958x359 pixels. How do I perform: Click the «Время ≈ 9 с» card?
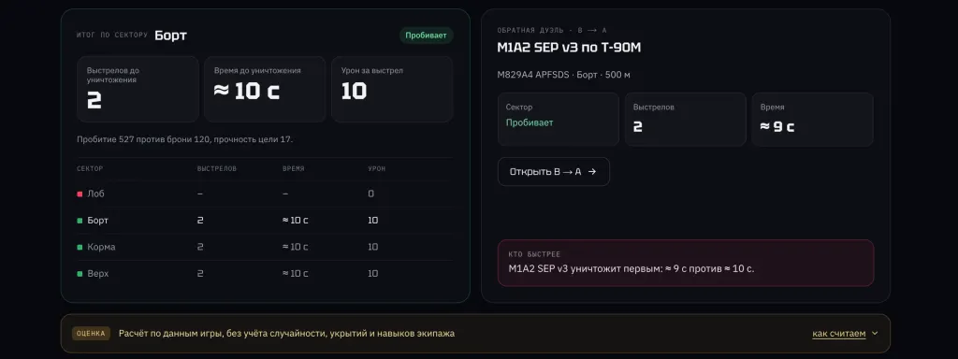(x=813, y=119)
